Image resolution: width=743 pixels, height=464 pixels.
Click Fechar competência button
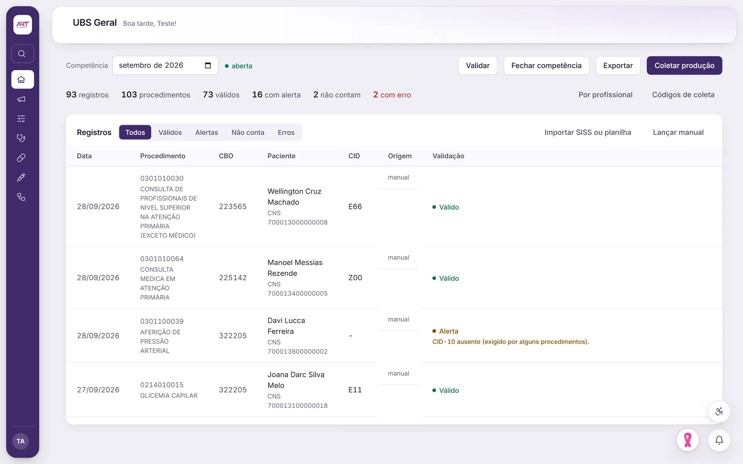tap(547, 65)
